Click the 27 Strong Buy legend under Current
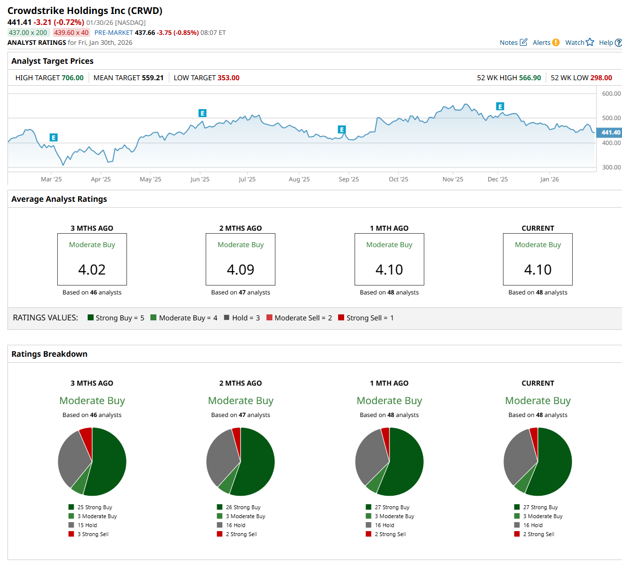Screen dimensions: 622x565 point(540,507)
